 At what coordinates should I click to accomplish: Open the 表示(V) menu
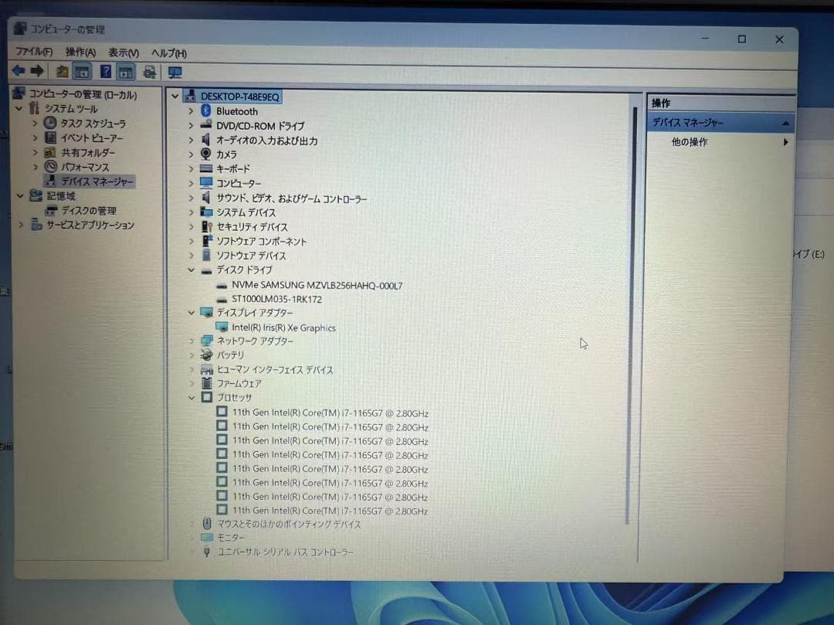(123, 53)
